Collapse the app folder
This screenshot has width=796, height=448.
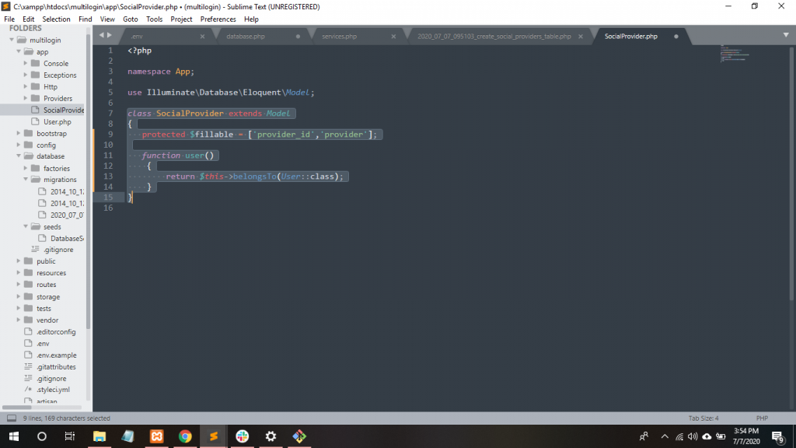coord(19,51)
